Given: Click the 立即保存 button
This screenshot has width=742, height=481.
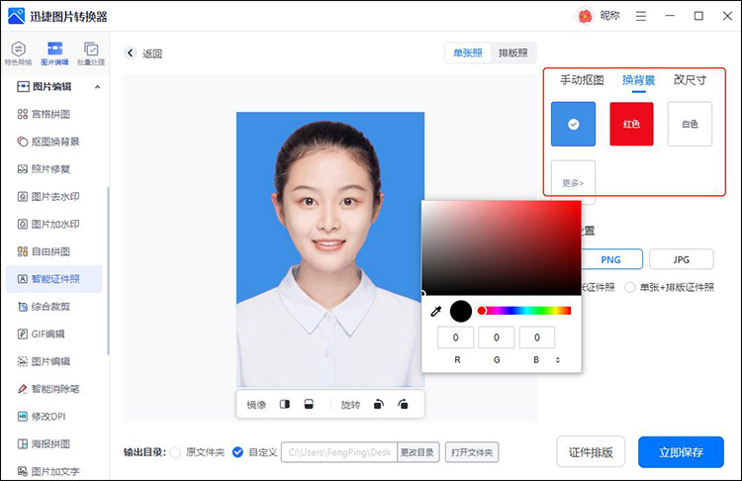Looking at the screenshot, I should 681,452.
